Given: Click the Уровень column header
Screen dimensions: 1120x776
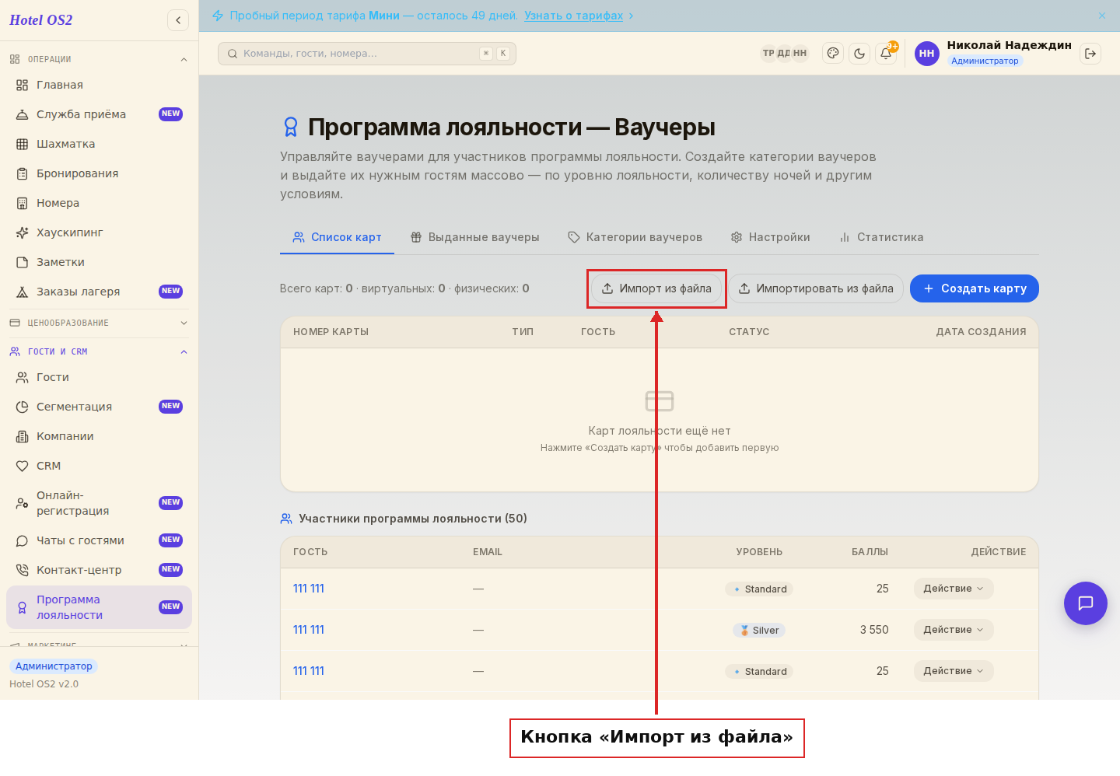Looking at the screenshot, I should 759,552.
